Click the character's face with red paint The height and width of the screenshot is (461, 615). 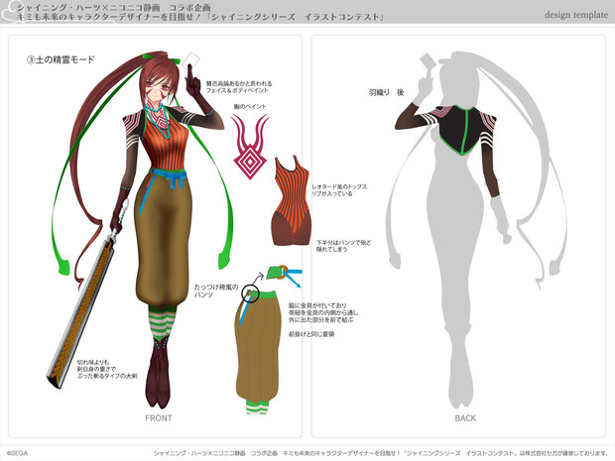click(158, 90)
